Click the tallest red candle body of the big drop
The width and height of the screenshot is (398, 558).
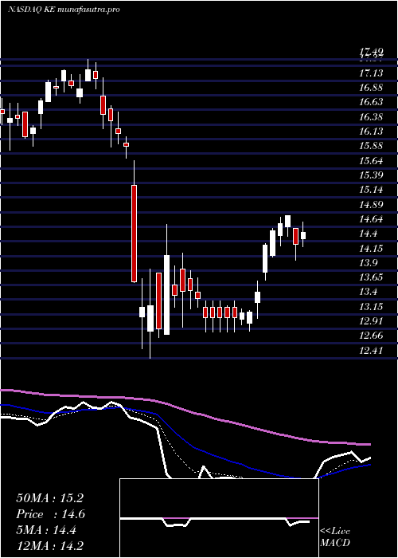(134, 234)
